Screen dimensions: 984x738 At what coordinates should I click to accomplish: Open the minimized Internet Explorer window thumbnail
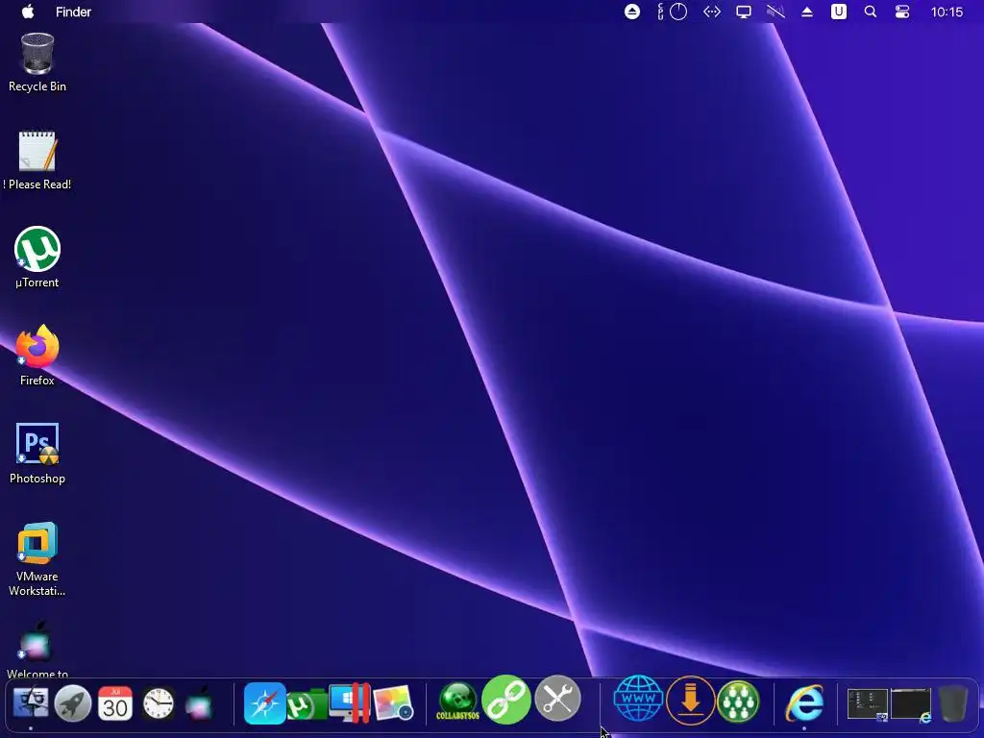[x=911, y=704]
